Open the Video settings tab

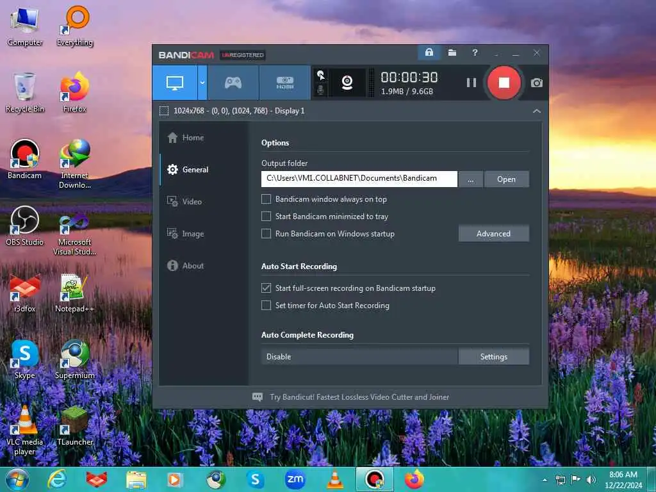(184, 202)
